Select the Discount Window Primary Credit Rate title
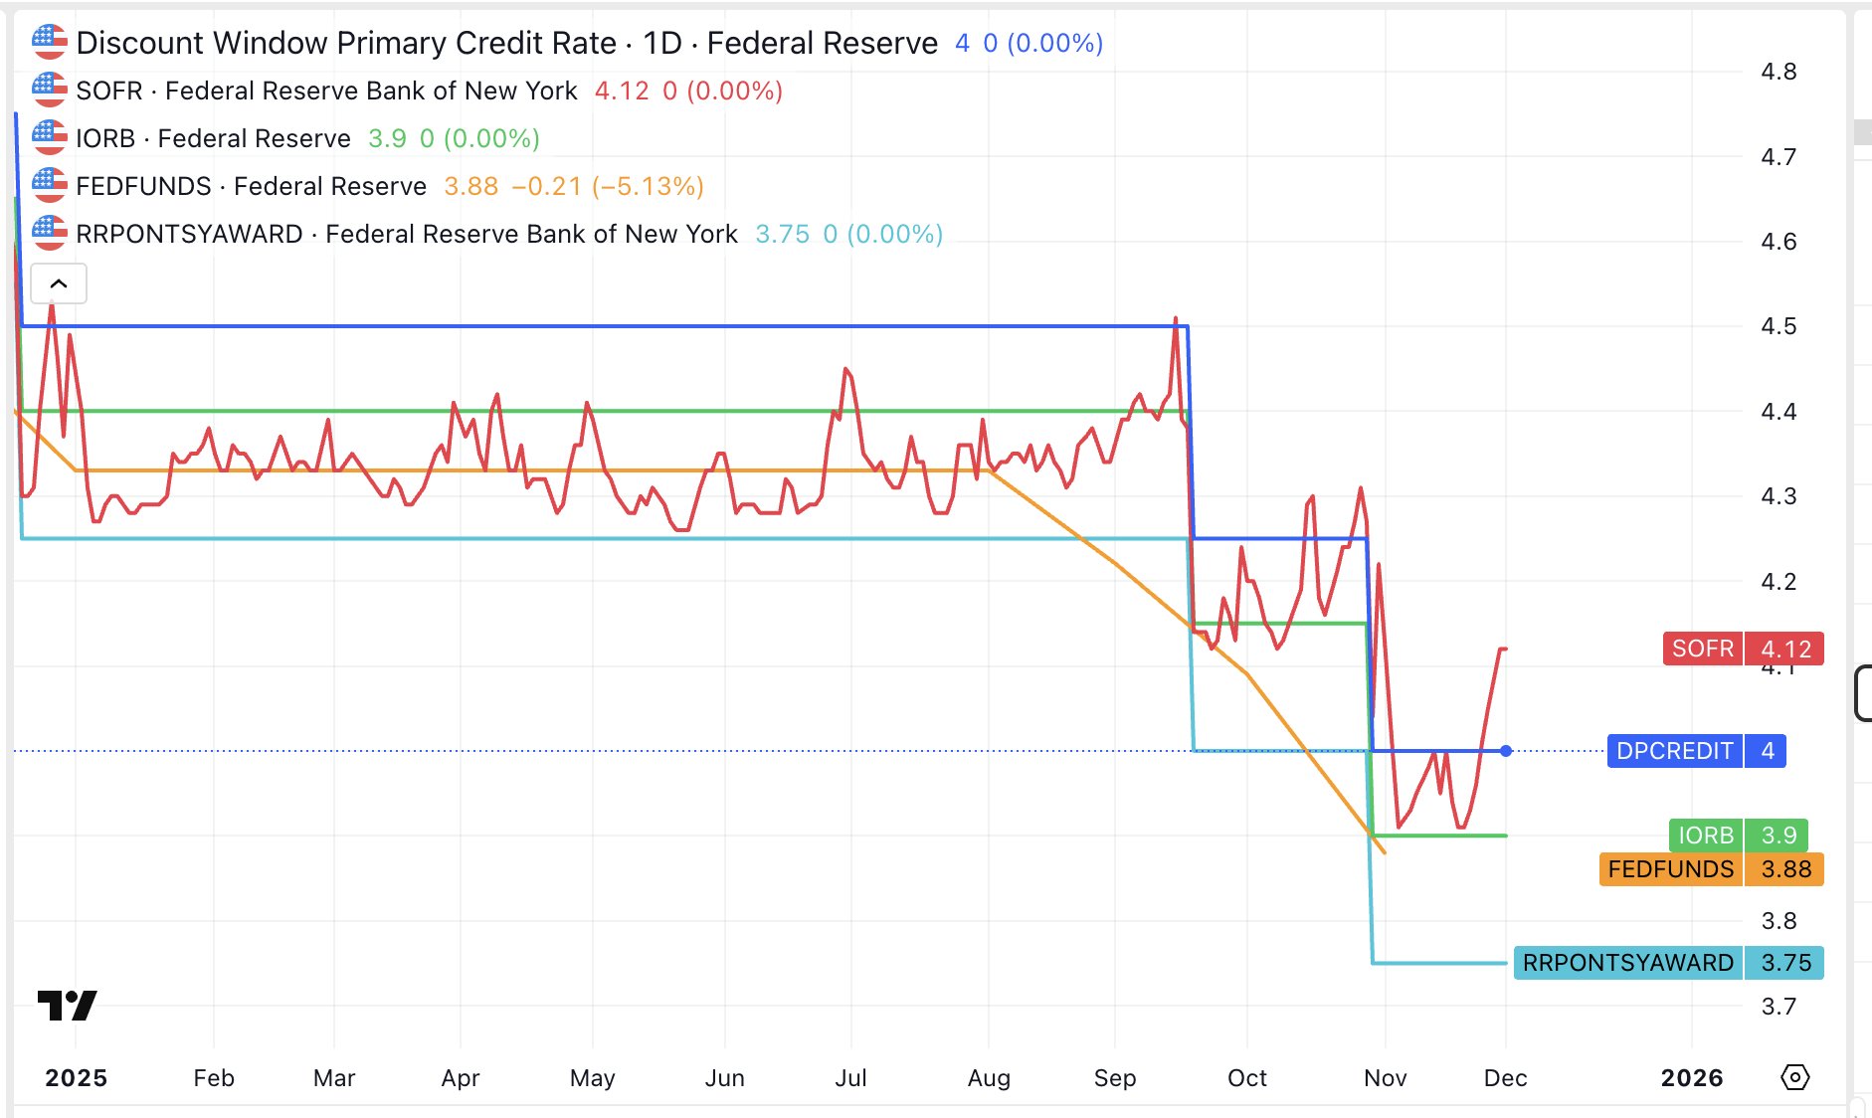This screenshot has width=1872, height=1118. (506, 43)
